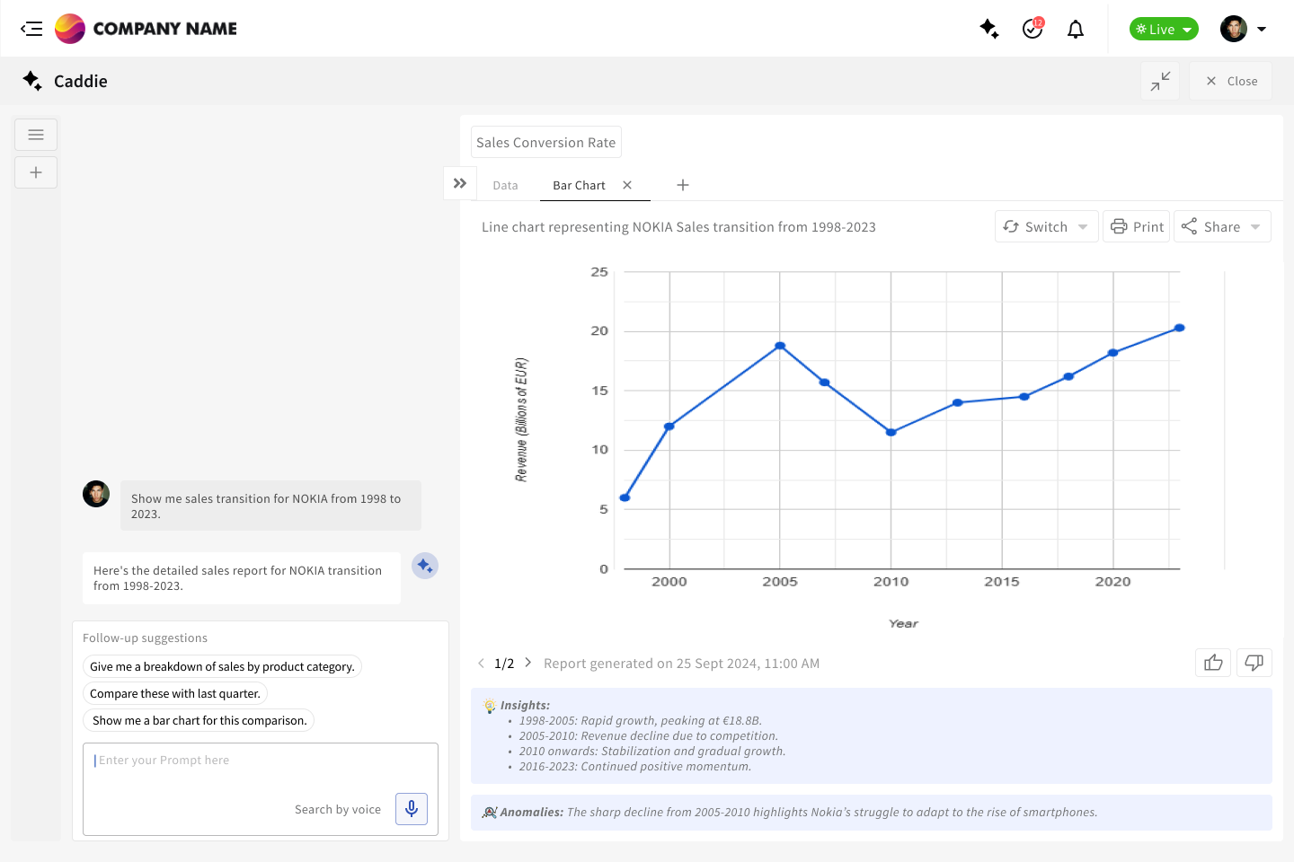Give the report a thumbs down

tap(1254, 663)
